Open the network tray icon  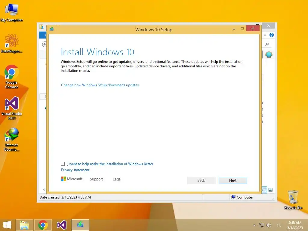[x=262, y=225]
